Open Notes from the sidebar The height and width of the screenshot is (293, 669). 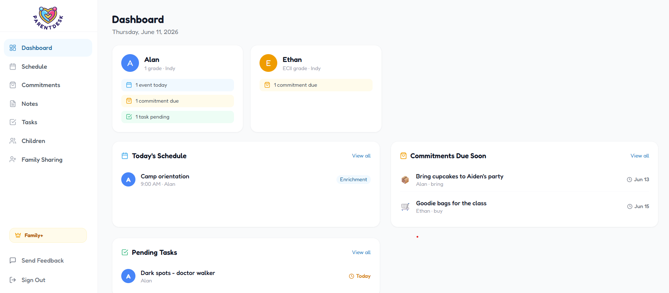tap(48, 104)
